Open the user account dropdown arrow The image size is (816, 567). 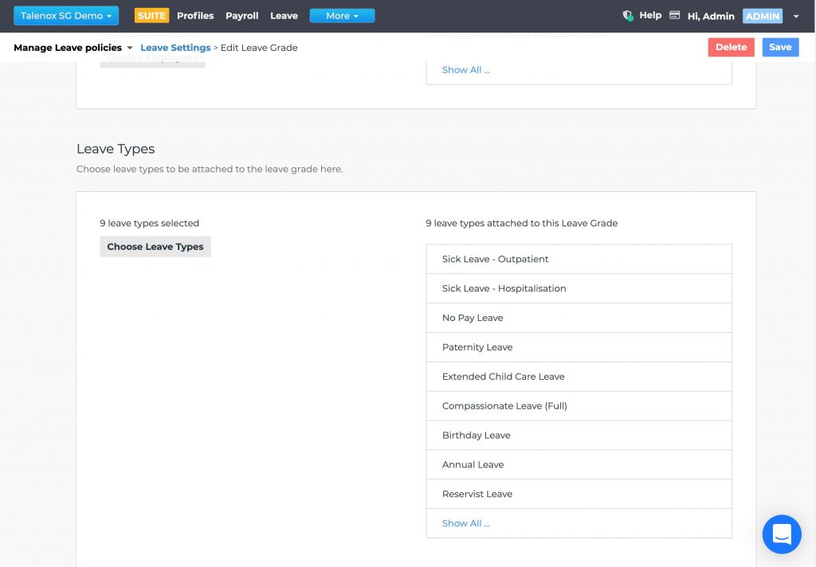point(795,17)
